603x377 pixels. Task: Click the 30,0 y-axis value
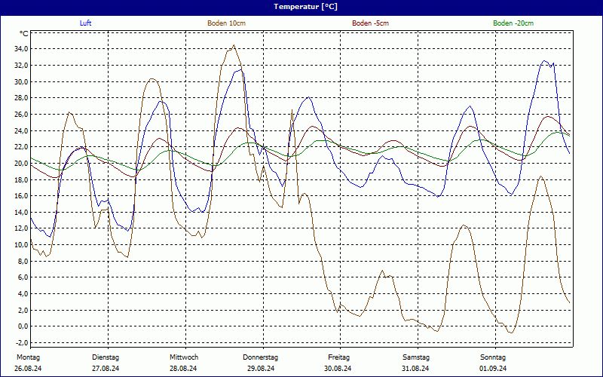pyautogui.click(x=22, y=81)
